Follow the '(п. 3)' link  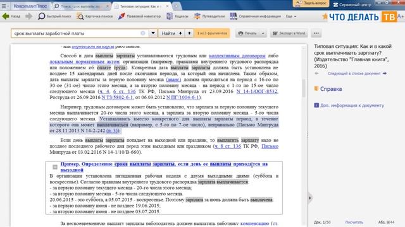113,131
